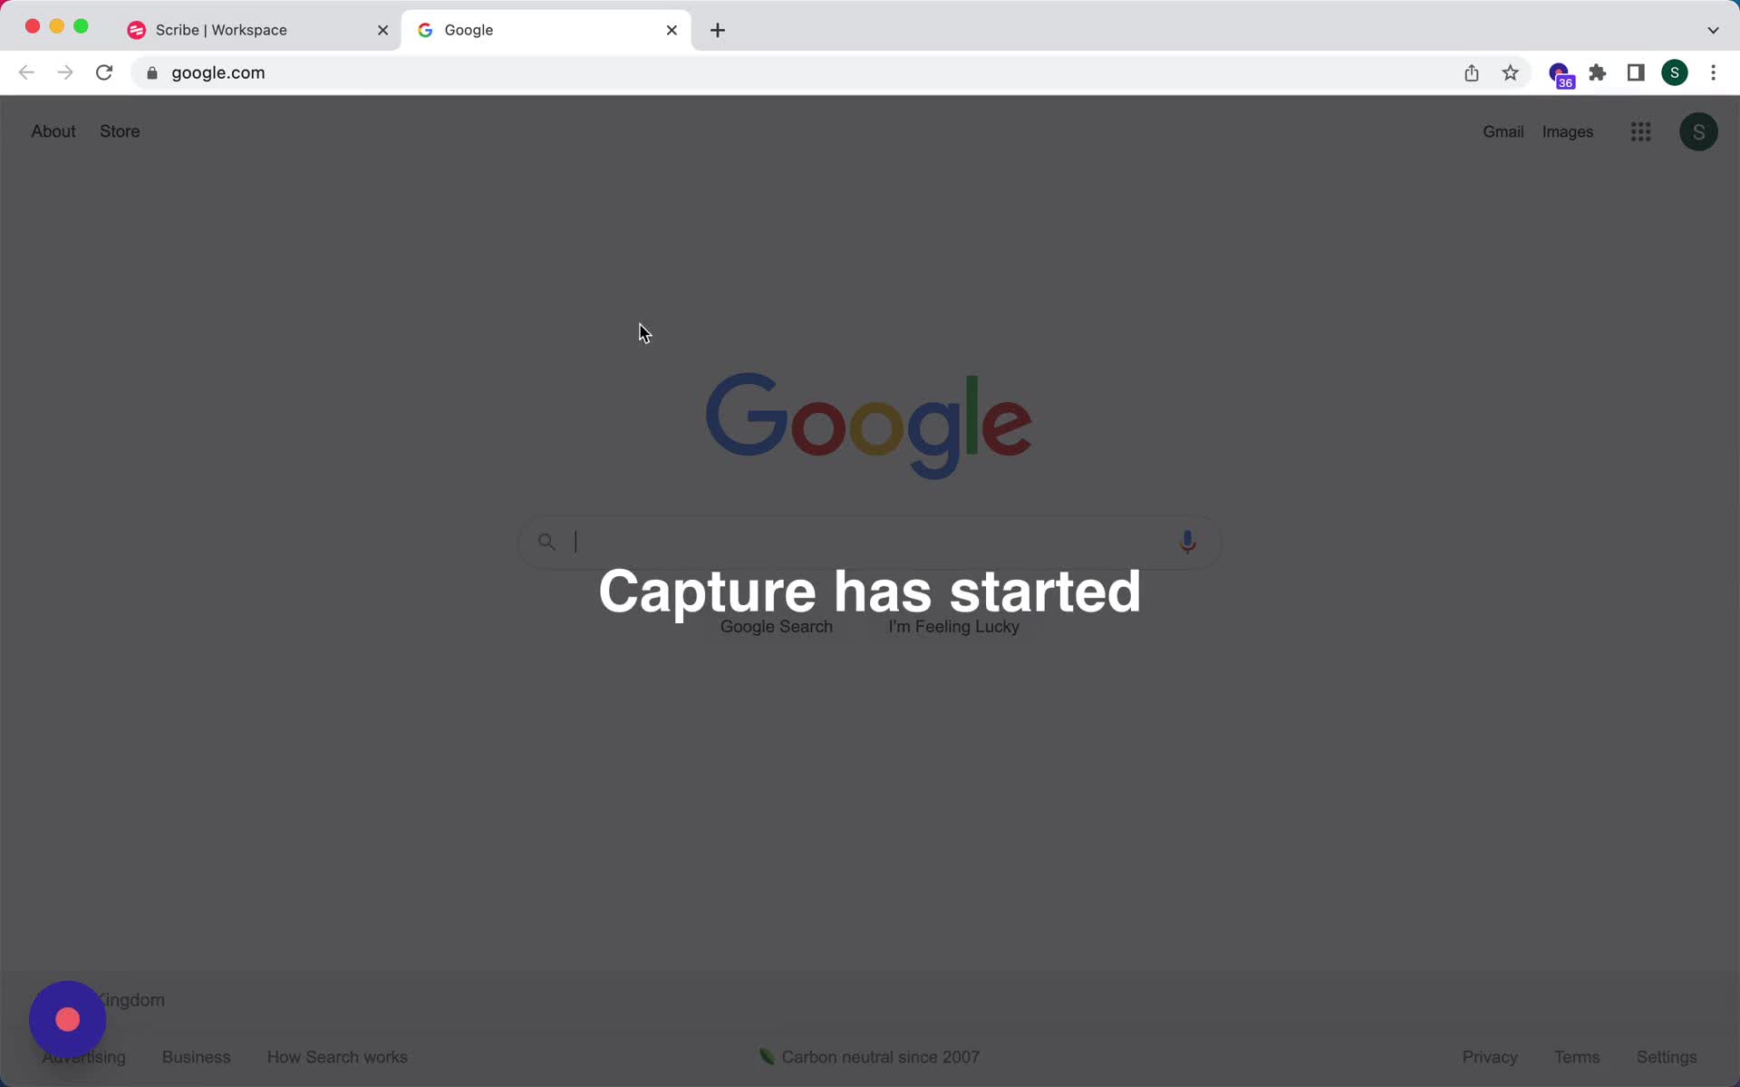Click I'm Feeling Lucky button
Image resolution: width=1740 pixels, height=1087 pixels.
(953, 626)
